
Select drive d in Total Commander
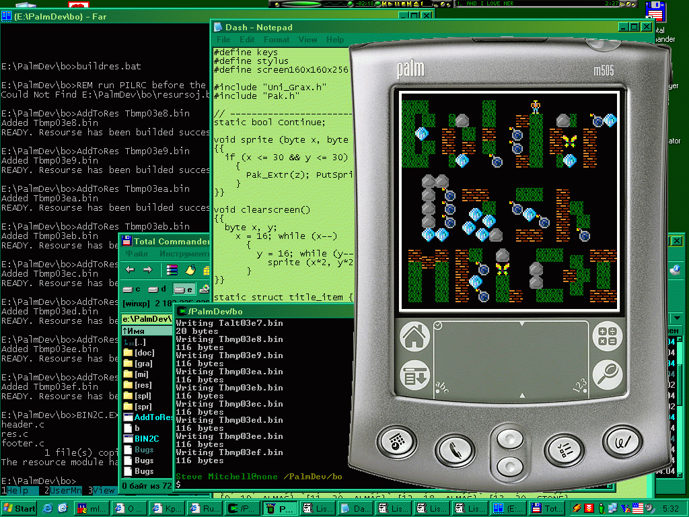pos(157,289)
